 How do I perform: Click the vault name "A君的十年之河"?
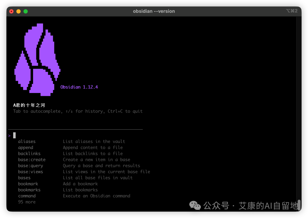[x=29, y=105]
